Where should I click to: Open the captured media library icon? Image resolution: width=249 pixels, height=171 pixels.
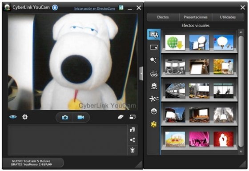click(x=133, y=130)
